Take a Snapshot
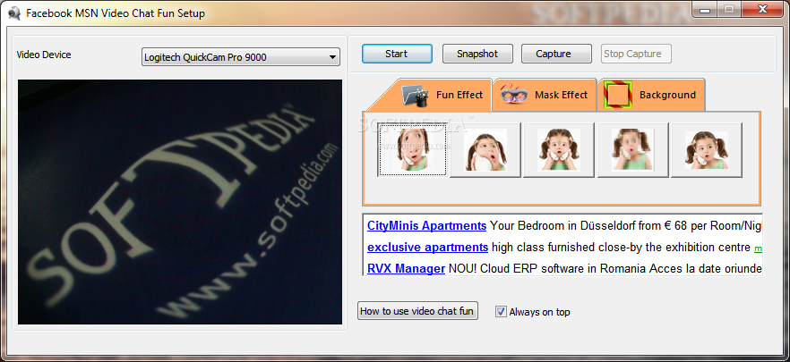790x362 pixels. (x=477, y=54)
